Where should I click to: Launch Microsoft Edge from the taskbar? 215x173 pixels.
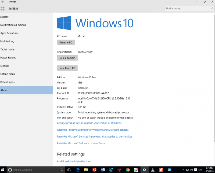(78, 170)
